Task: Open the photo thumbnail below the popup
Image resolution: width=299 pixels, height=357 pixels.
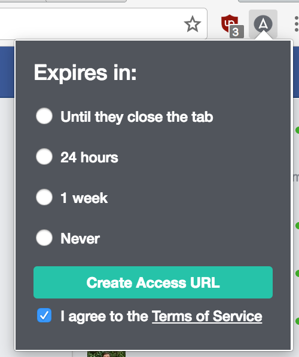Action: (106, 354)
